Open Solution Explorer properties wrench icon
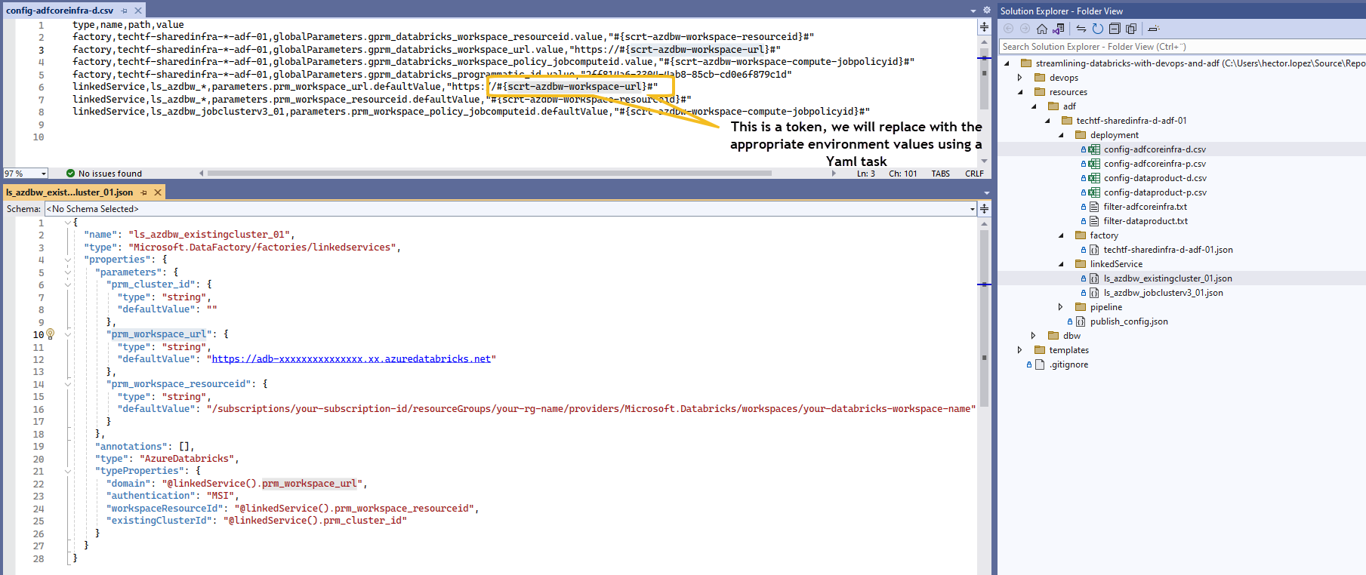Viewport: 1366px width, 575px height. point(1154,29)
